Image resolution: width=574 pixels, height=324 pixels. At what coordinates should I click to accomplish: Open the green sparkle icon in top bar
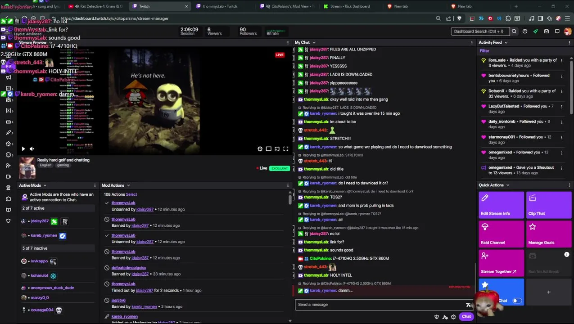coord(535,31)
